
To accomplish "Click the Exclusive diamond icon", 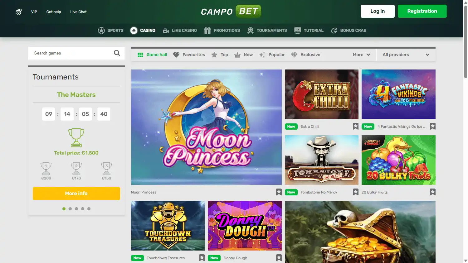I will click(x=294, y=55).
